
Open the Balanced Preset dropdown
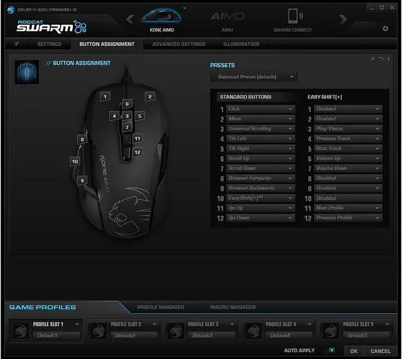(x=254, y=77)
